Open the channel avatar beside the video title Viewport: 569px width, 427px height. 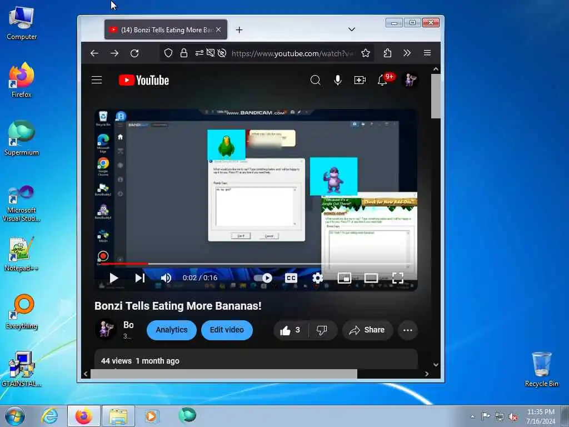(105, 329)
